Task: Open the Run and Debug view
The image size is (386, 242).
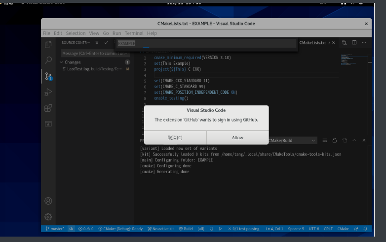Action: (x=48, y=92)
